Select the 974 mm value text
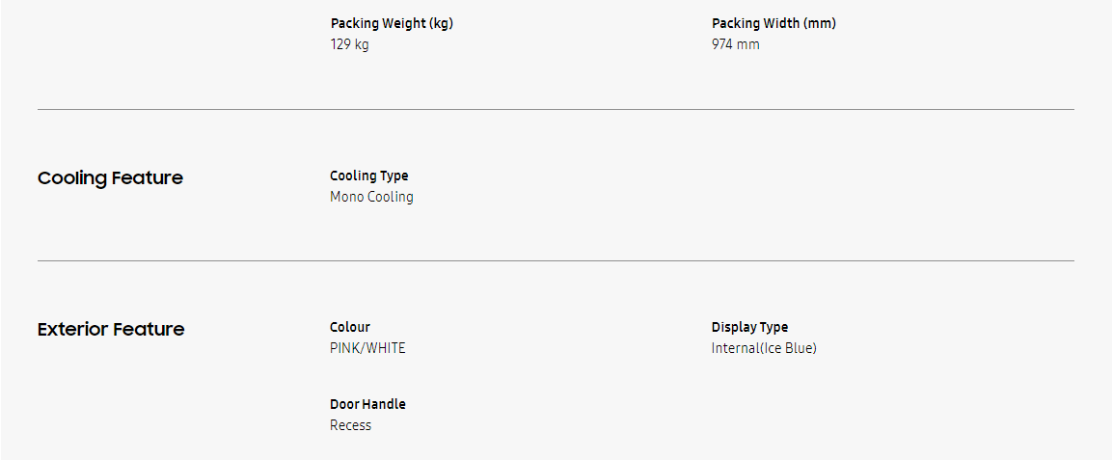The width and height of the screenshot is (1113, 460). pyautogui.click(x=735, y=44)
